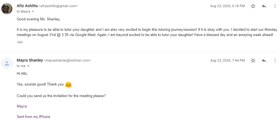Click Afiz Ashittu's profile photo
280x124 pixels.
pyautogui.click(x=7, y=9)
